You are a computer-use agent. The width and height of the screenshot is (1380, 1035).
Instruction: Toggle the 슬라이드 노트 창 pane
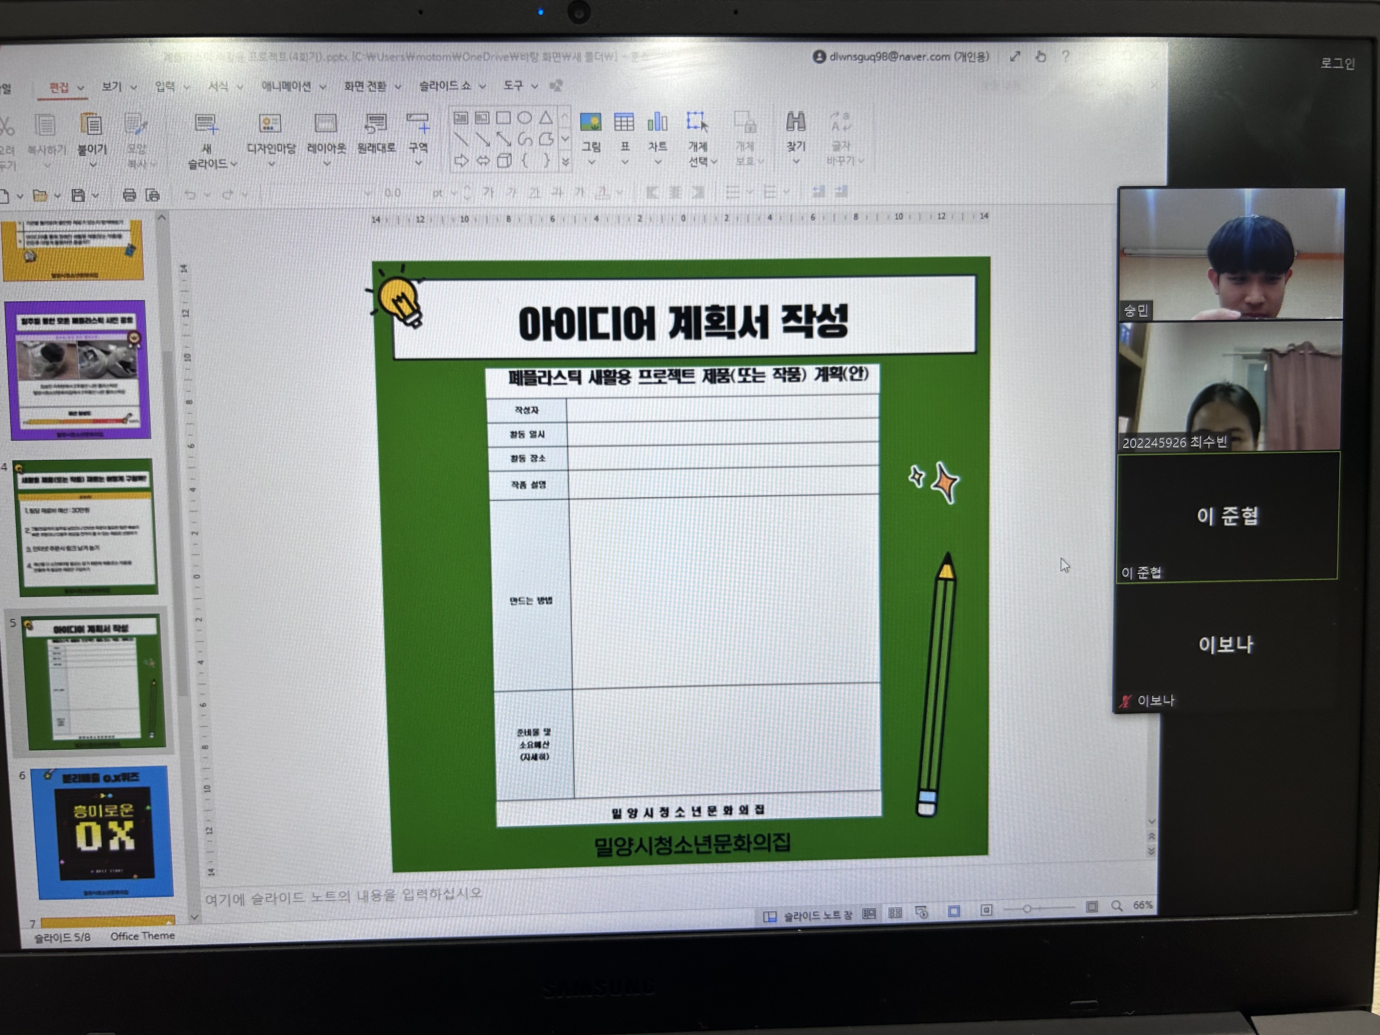click(x=807, y=916)
